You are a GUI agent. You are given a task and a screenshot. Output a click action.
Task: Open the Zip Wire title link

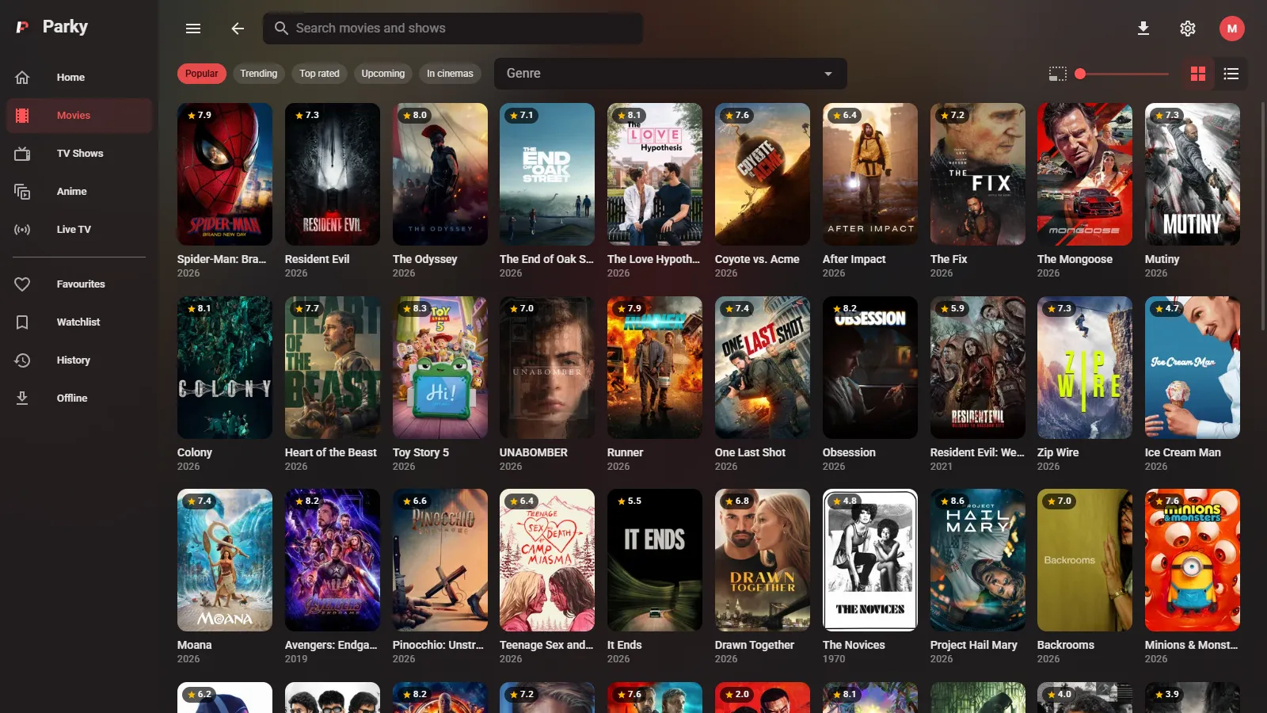1058,452
